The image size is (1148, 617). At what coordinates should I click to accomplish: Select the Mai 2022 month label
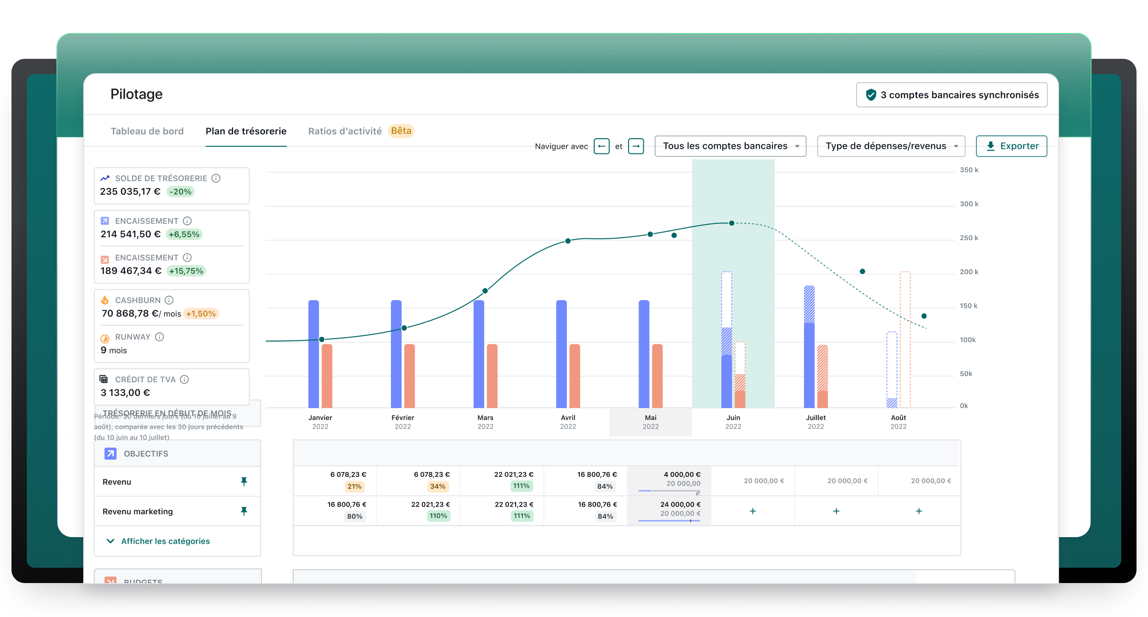pyautogui.click(x=651, y=422)
